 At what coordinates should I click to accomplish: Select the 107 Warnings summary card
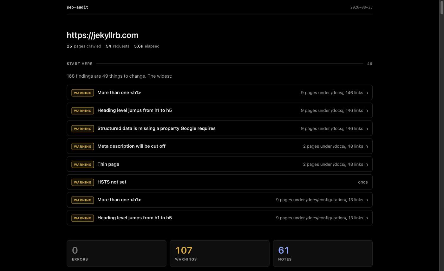pyautogui.click(x=219, y=254)
